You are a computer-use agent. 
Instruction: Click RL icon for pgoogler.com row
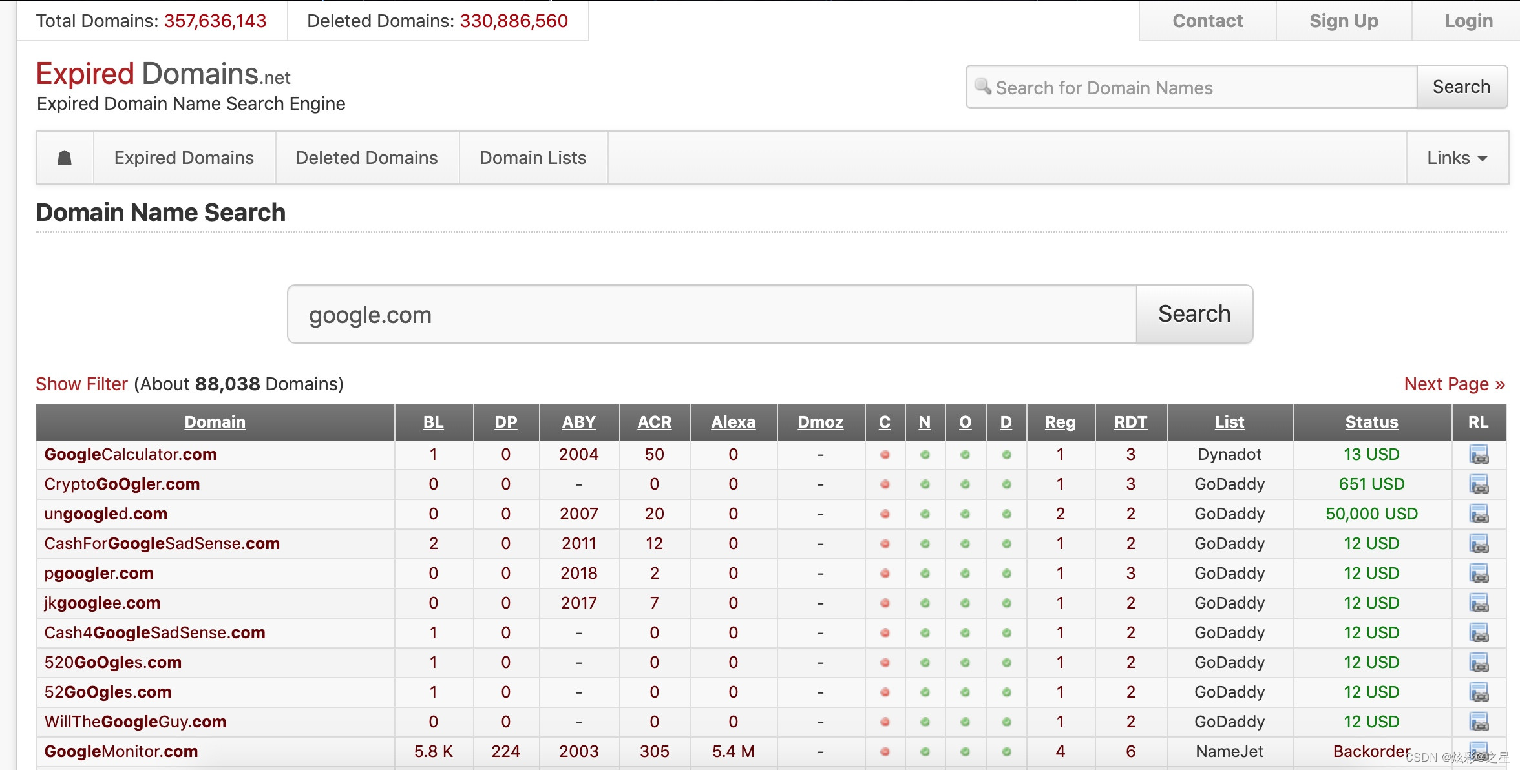pyautogui.click(x=1479, y=574)
